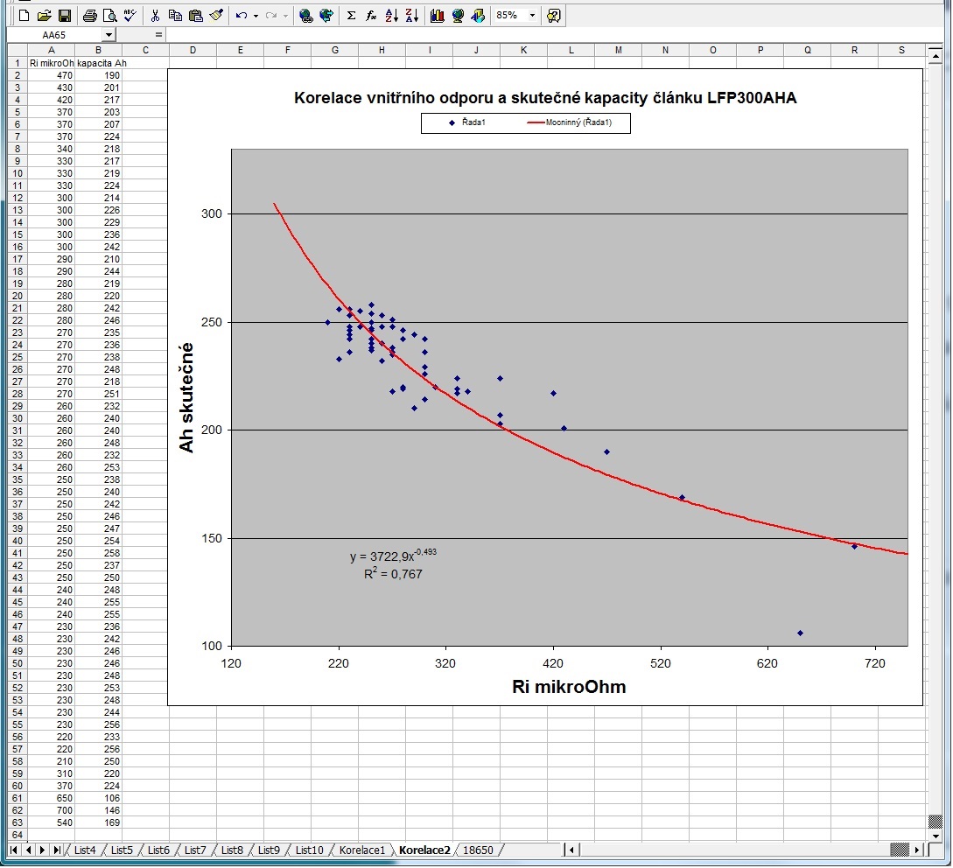This screenshot has width=953, height=868.
Task: Click the Spelling check ABC icon
Action: coord(130,15)
